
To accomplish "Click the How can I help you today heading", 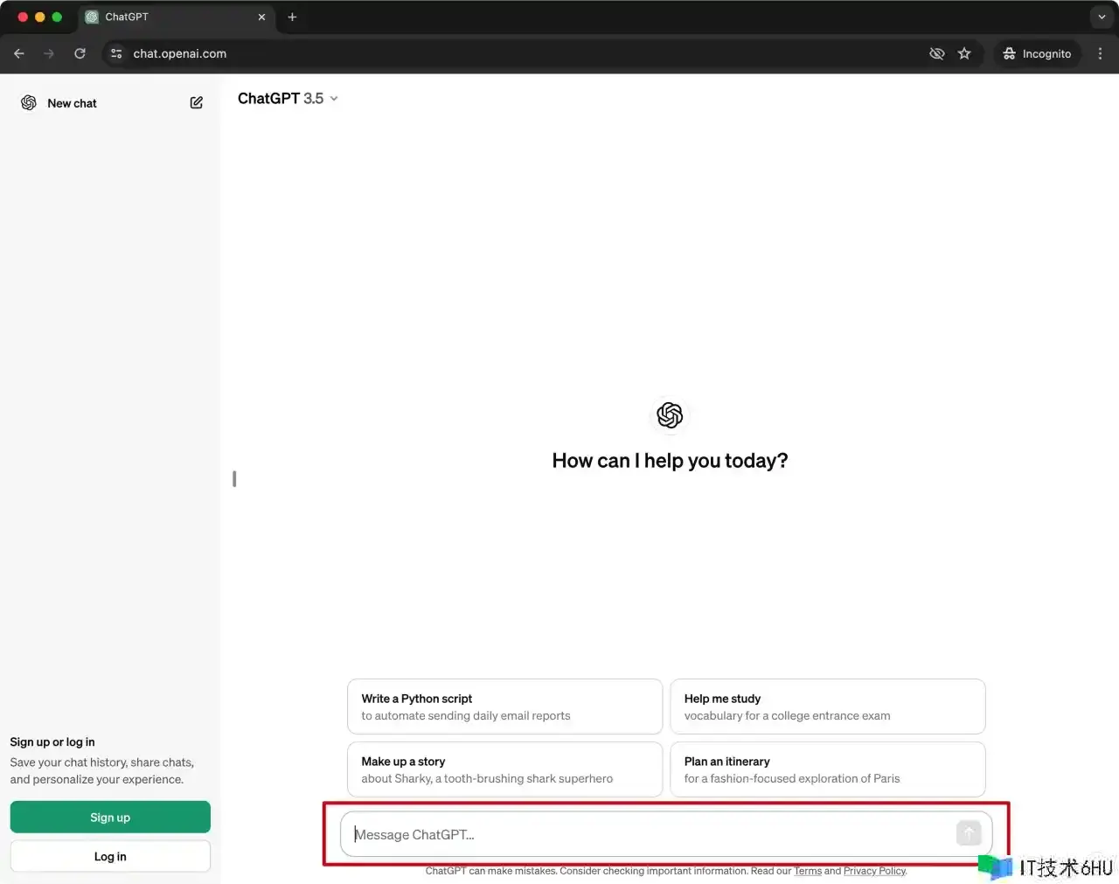I will click(670, 461).
